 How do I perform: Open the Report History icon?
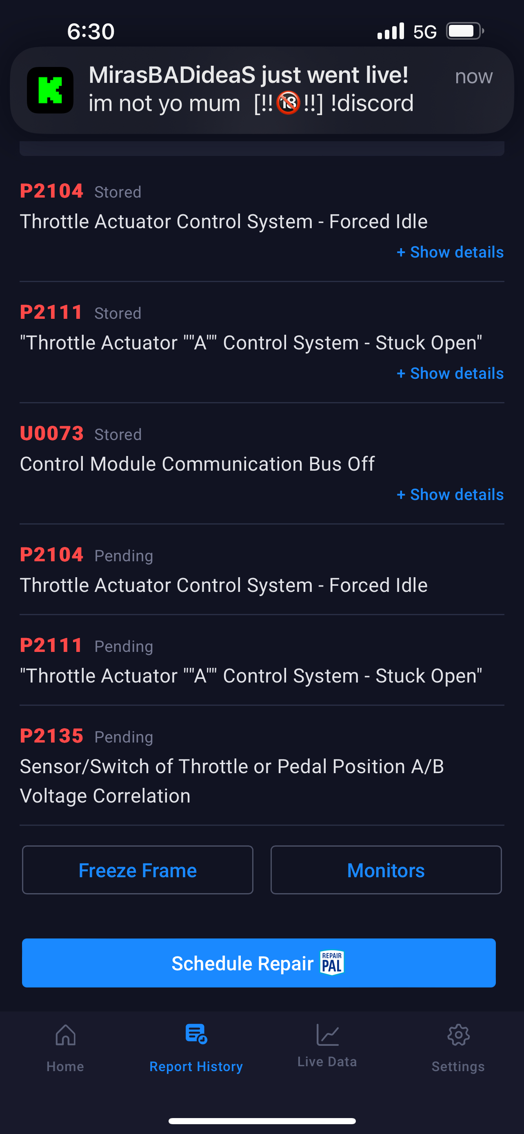(x=196, y=1034)
